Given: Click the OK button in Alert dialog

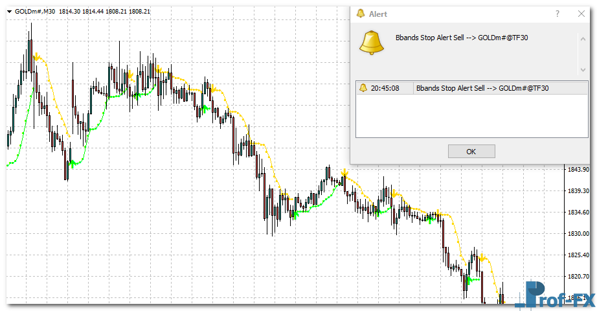Looking at the screenshot, I should point(471,151).
